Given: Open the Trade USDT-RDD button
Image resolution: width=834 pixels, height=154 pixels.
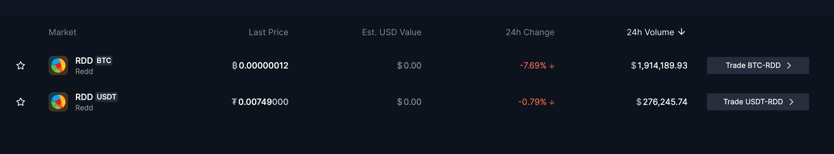Looking at the screenshot, I should pyautogui.click(x=757, y=102).
